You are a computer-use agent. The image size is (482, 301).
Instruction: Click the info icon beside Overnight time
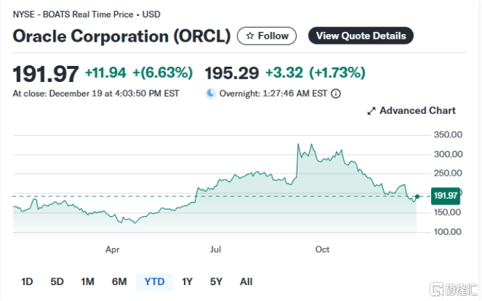pyautogui.click(x=336, y=93)
